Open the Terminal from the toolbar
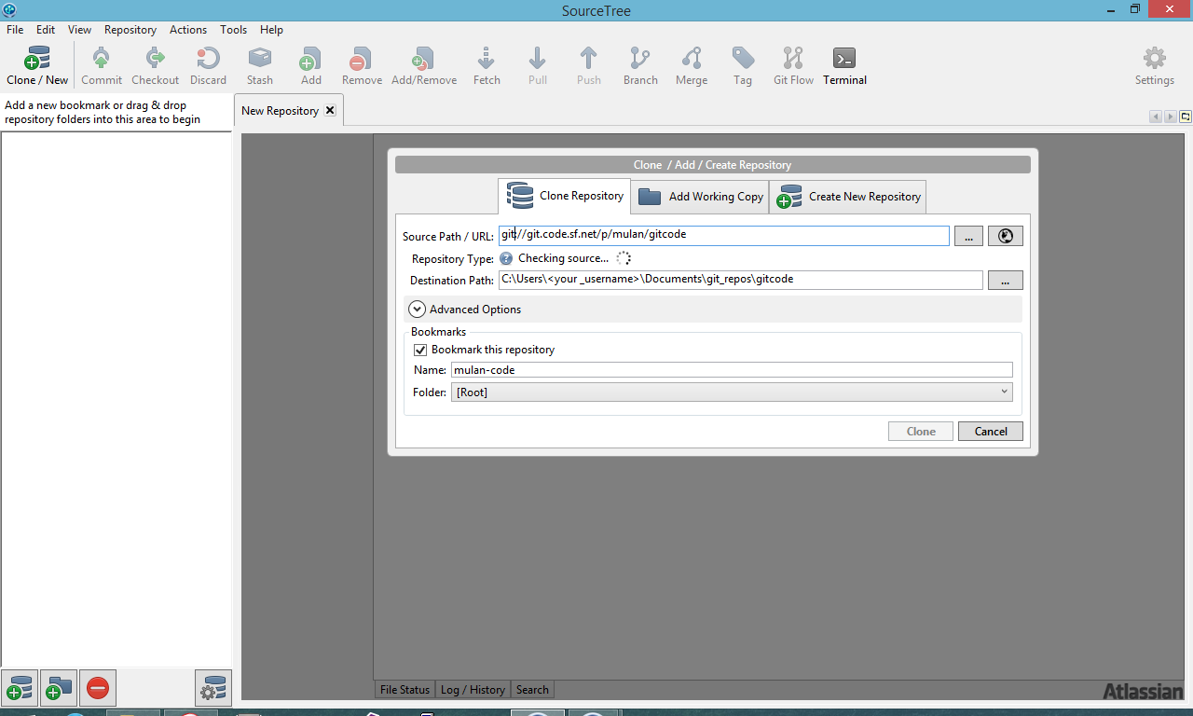Viewport: 1193px width, 716px height. pos(844,66)
